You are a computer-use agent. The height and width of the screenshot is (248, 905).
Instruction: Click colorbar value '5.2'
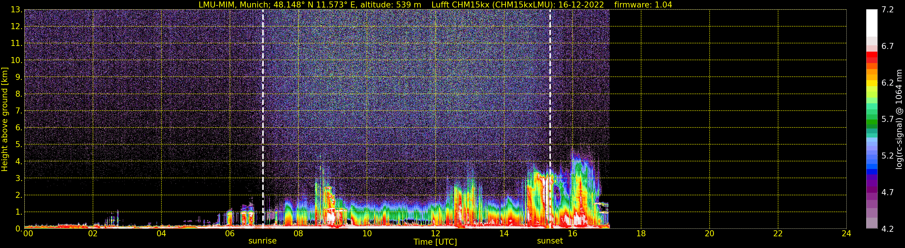tap(888, 156)
